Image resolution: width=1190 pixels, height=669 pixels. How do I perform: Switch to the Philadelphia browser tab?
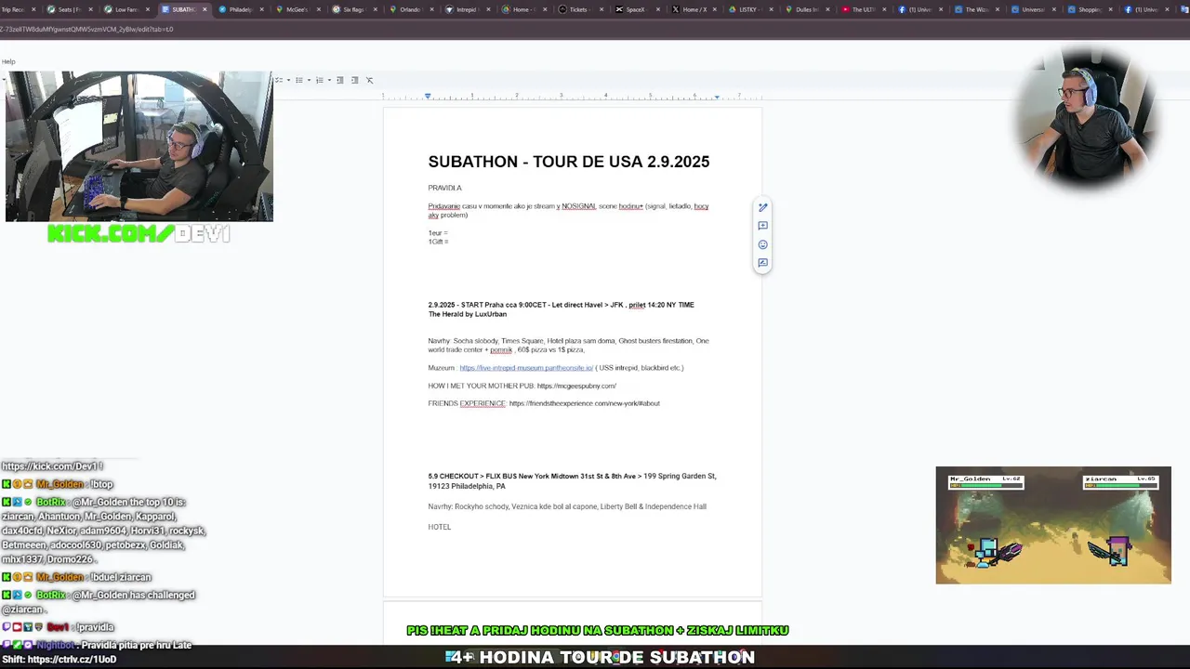[x=240, y=9]
